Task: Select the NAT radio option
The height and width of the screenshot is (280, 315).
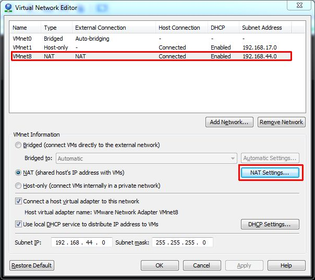Action: pos(19,173)
